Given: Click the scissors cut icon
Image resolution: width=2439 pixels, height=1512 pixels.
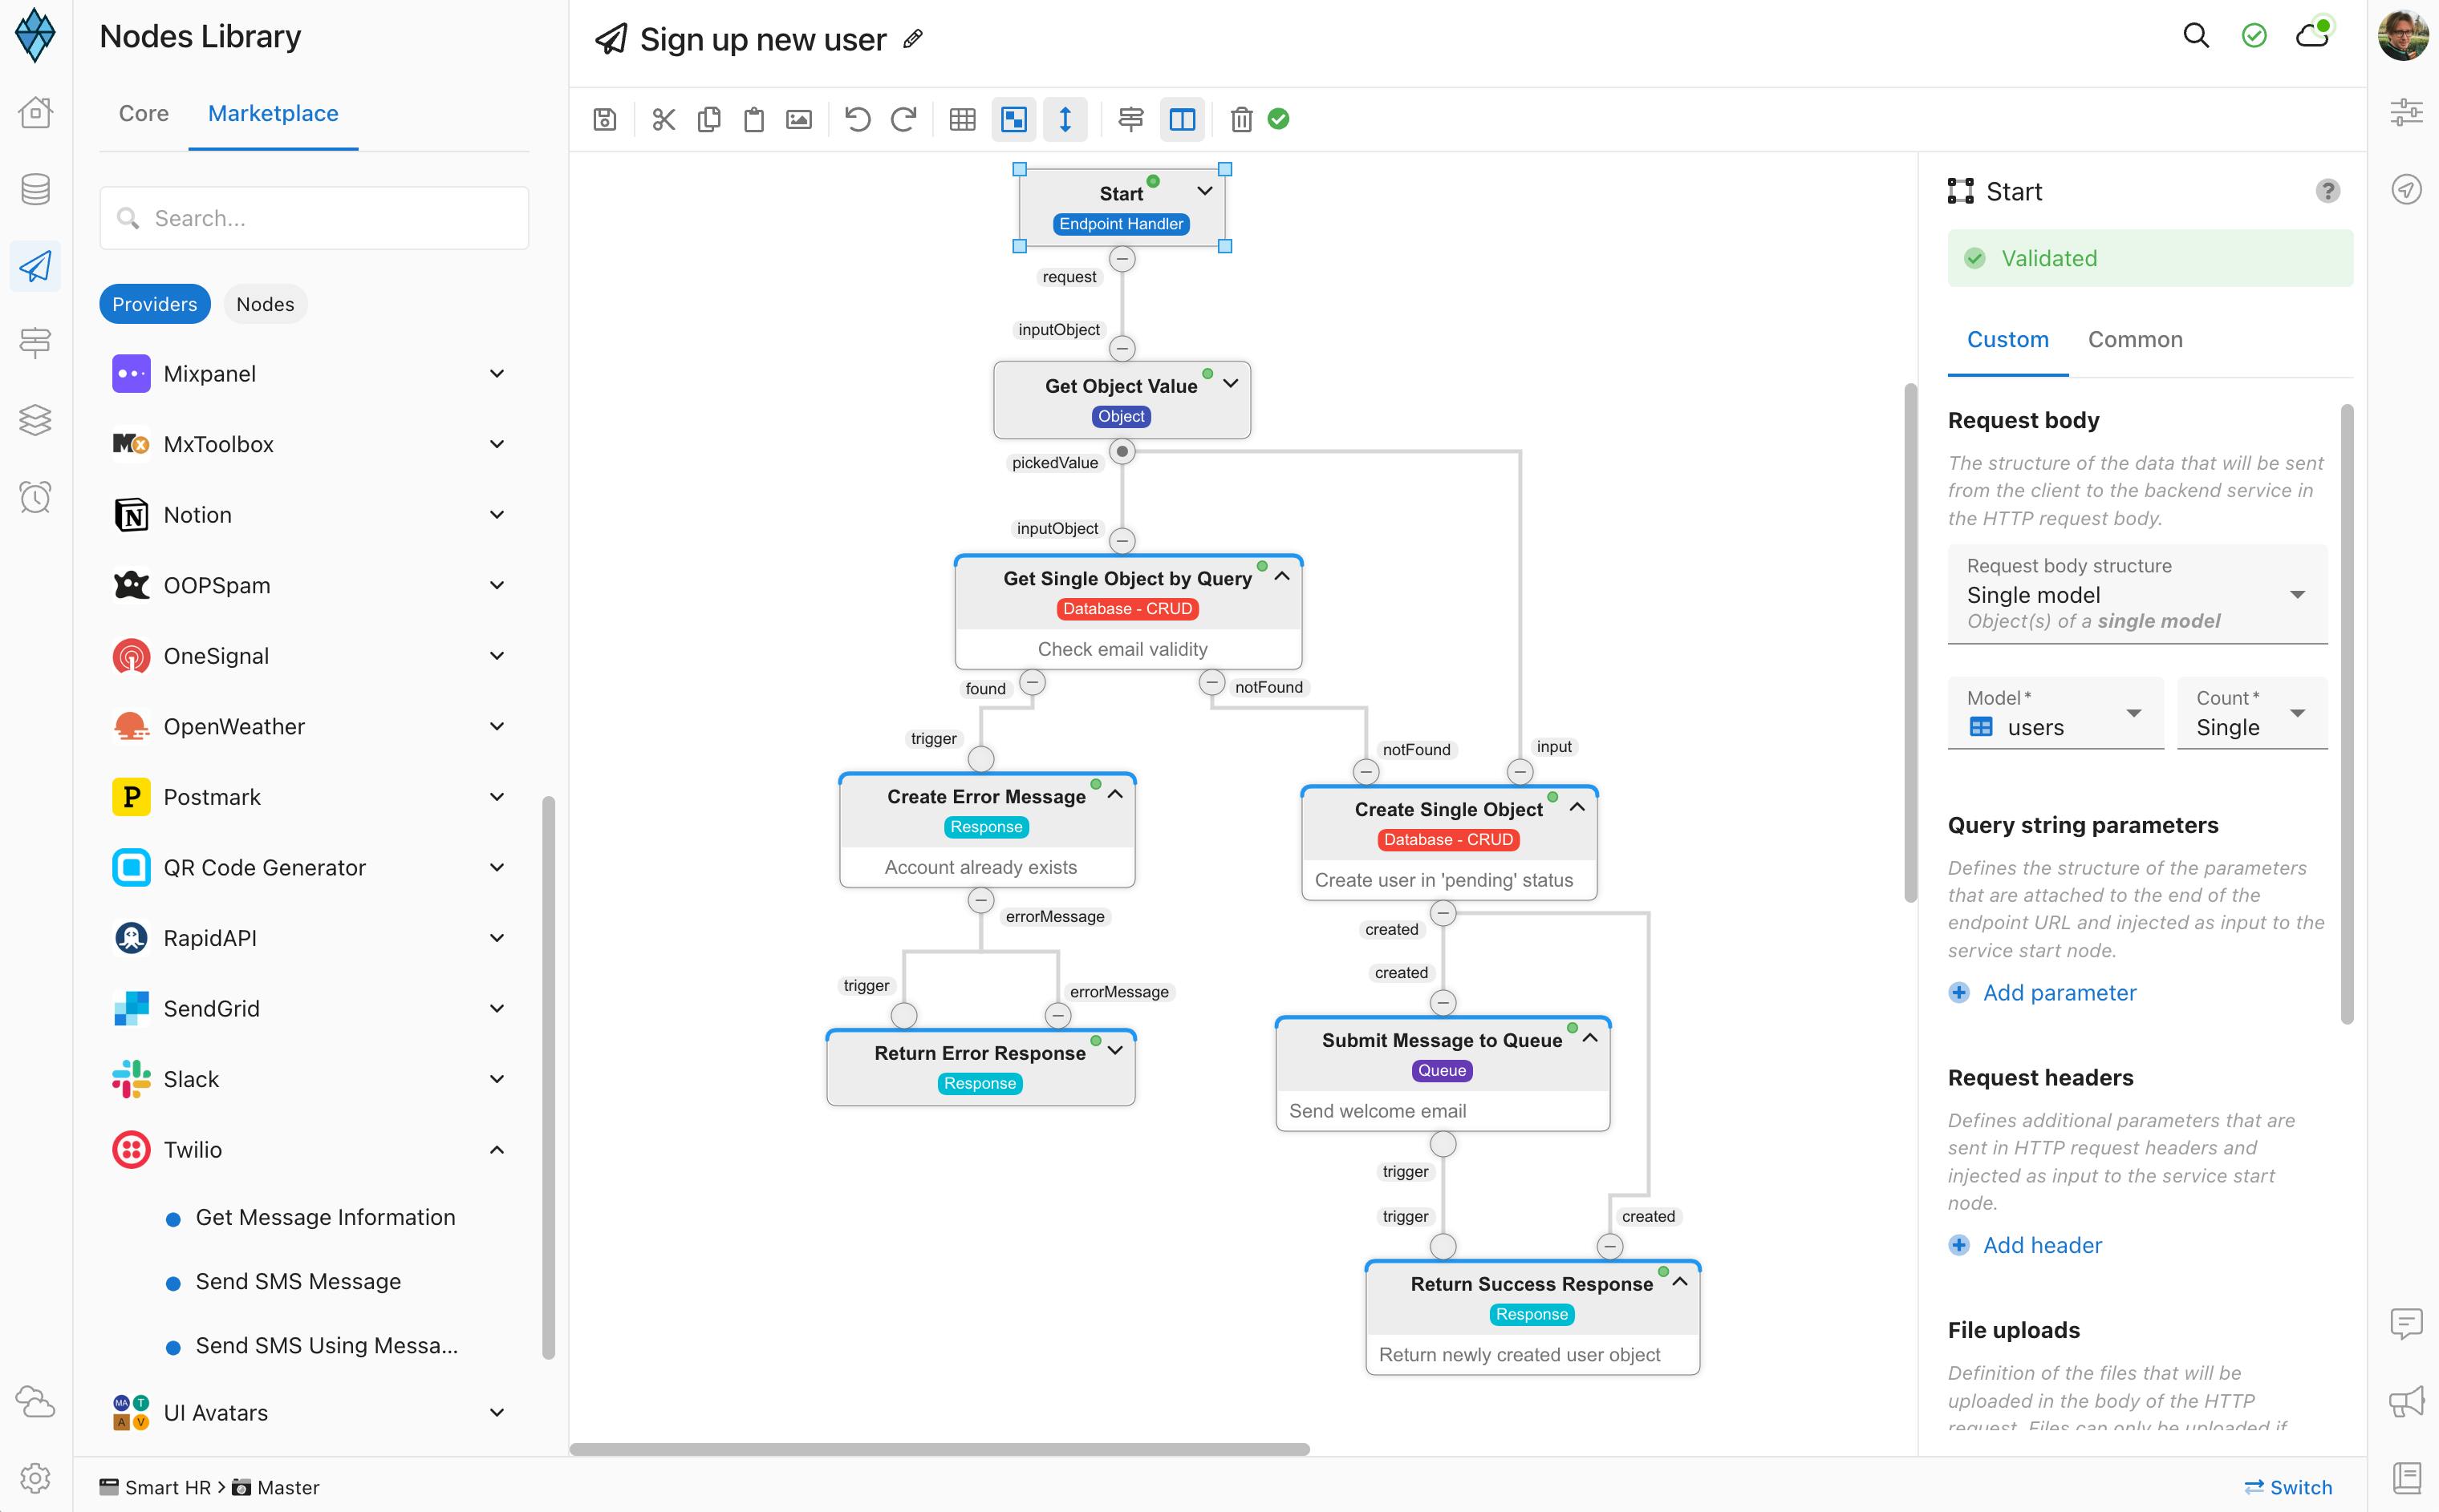Looking at the screenshot, I should (664, 120).
